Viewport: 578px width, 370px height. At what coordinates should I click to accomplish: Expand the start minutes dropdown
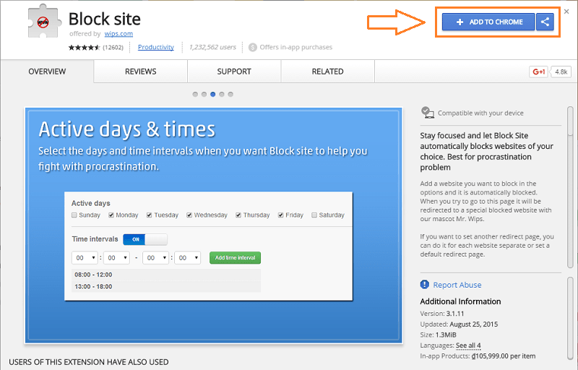(x=116, y=258)
